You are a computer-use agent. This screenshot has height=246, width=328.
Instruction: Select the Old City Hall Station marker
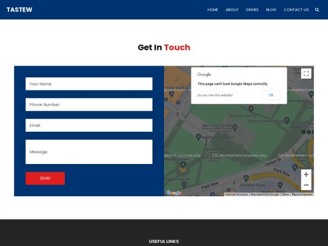198,137
